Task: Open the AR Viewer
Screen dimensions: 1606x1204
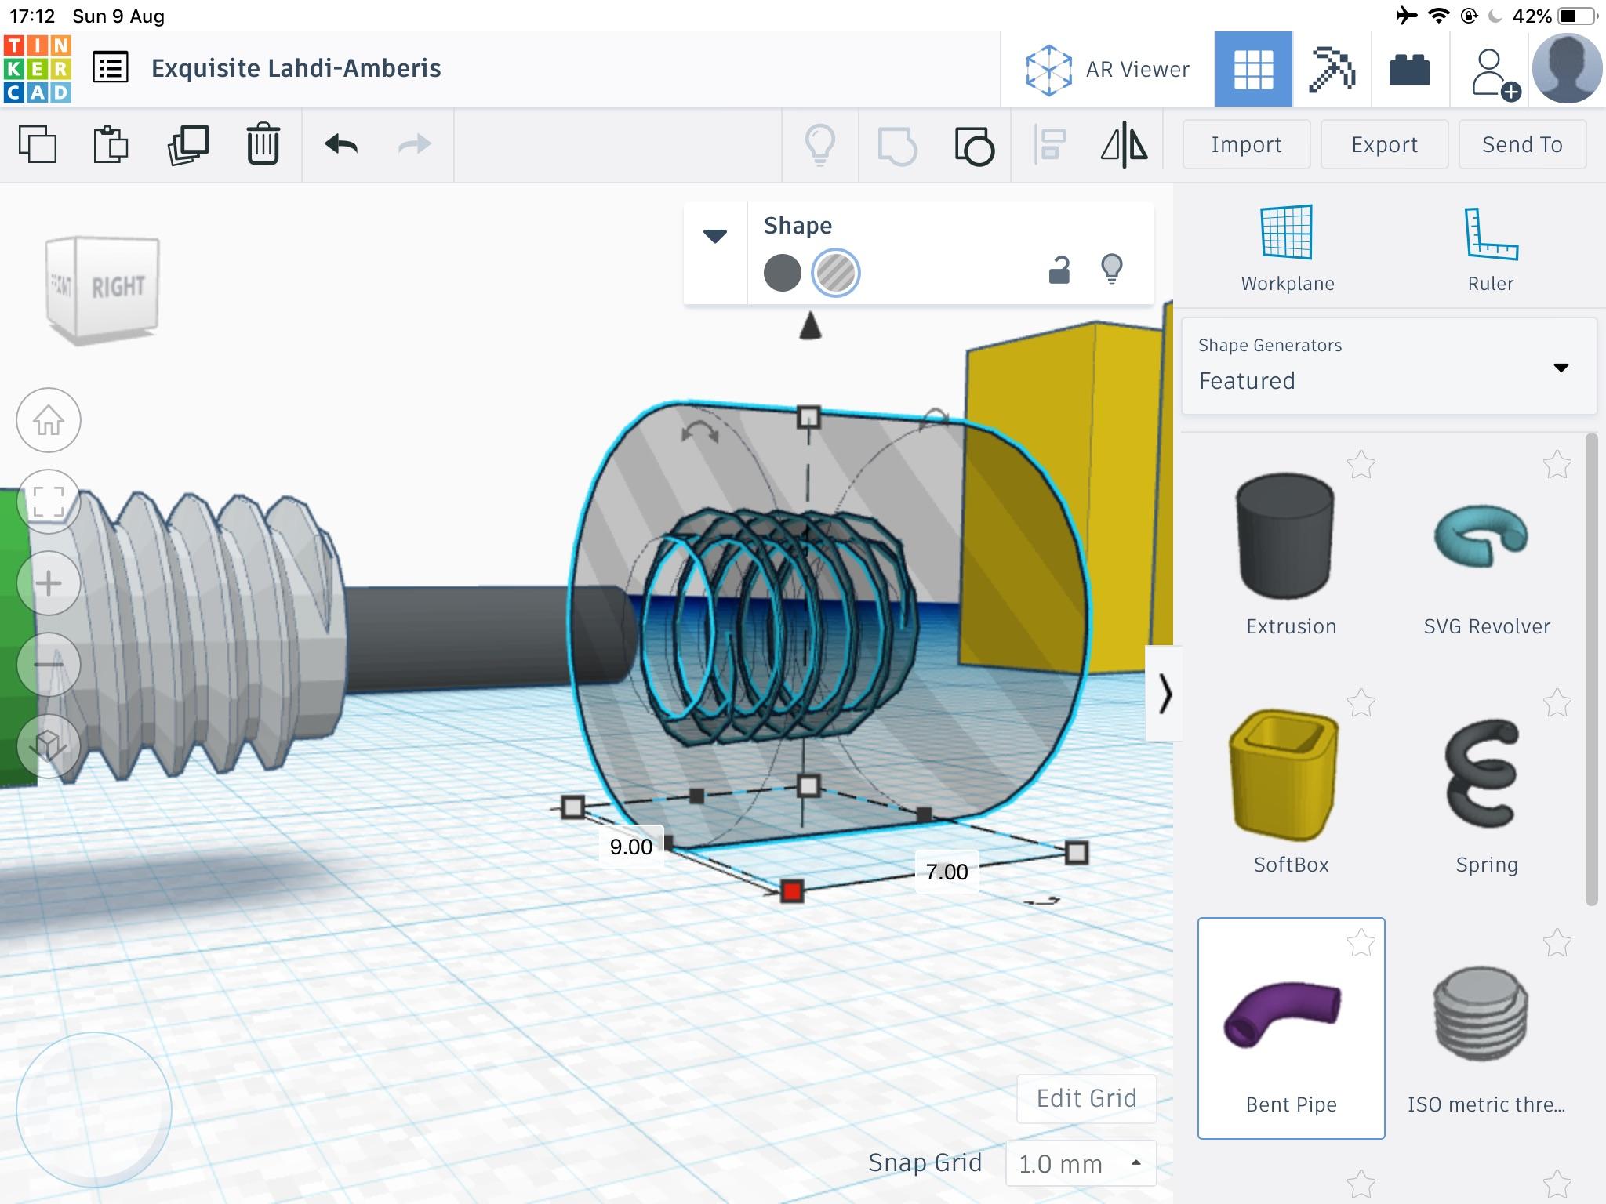Action: (1107, 69)
